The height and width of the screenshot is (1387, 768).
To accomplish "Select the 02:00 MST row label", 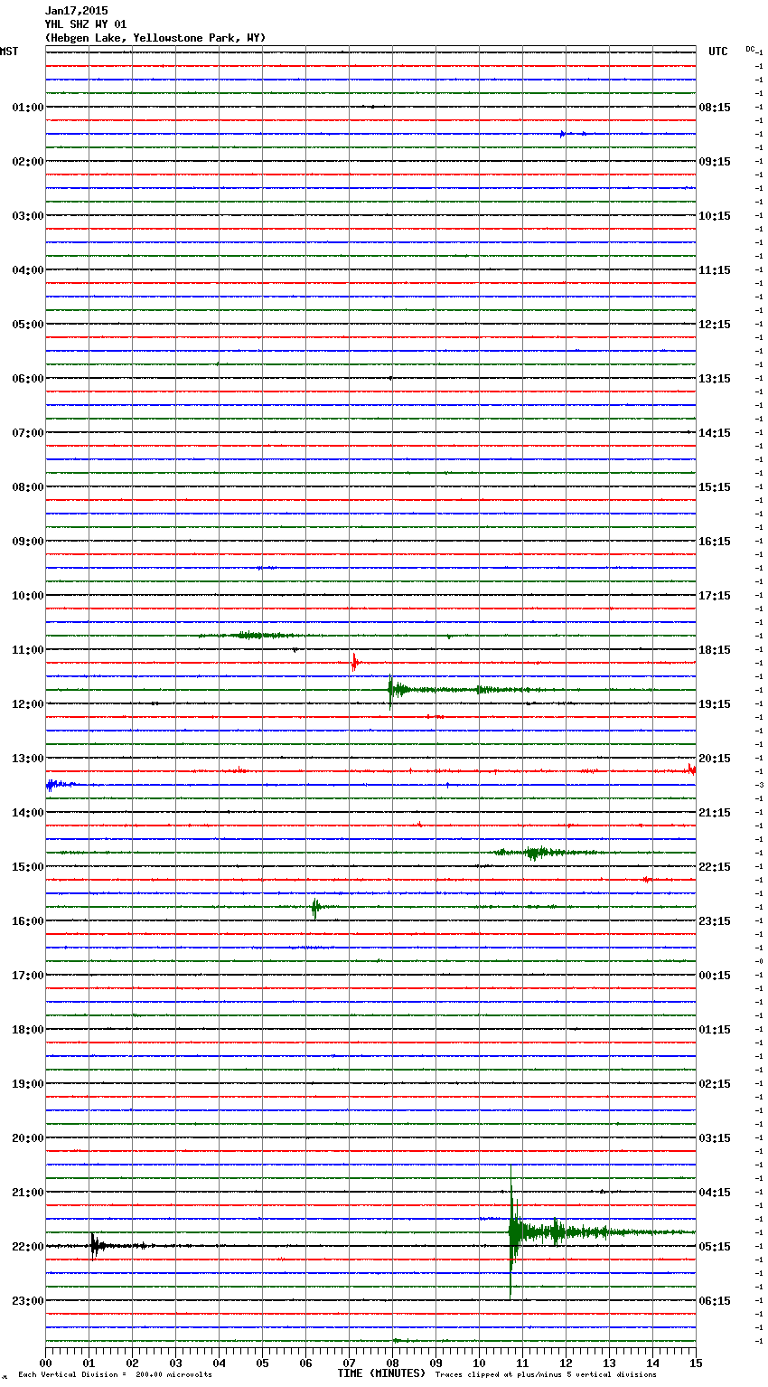I will [x=28, y=162].
